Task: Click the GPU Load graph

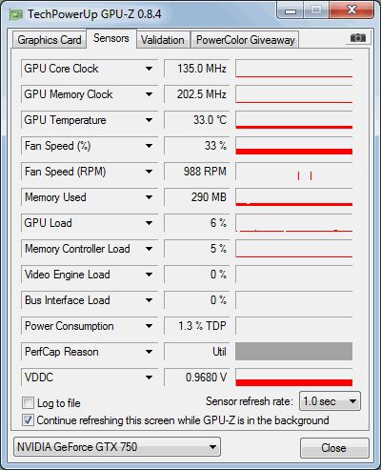Action: tap(294, 222)
